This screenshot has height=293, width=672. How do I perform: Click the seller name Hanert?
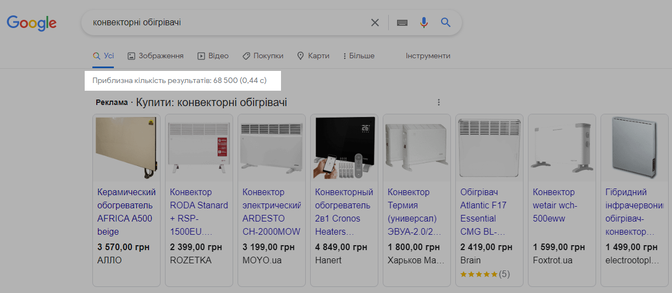328,260
